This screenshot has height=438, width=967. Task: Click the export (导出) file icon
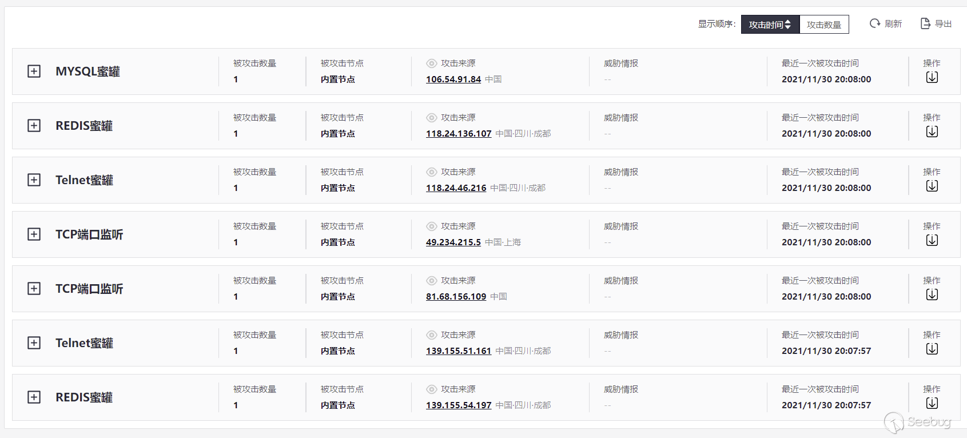(x=925, y=23)
